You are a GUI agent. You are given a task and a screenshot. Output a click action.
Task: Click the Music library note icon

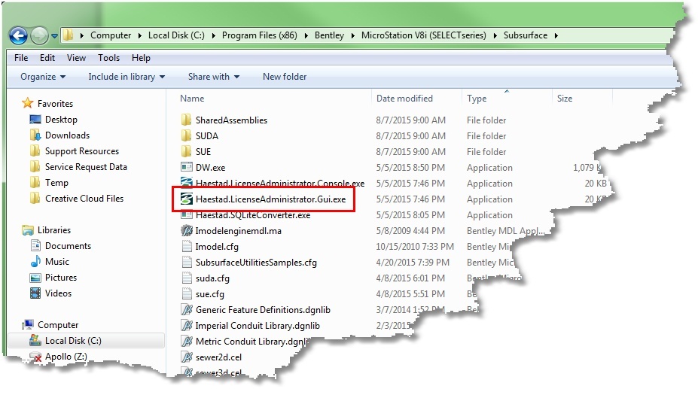tap(35, 262)
